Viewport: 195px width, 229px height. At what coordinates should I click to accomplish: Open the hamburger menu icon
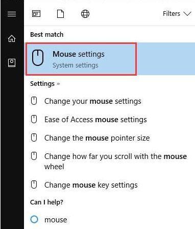click(12, 14)
